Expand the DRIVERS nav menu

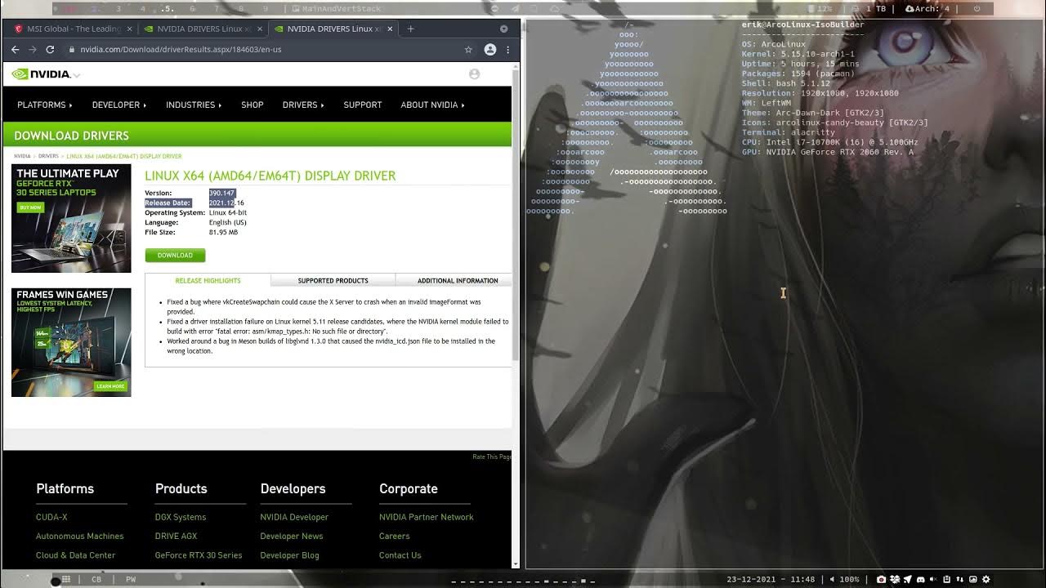tap(303, 105)
